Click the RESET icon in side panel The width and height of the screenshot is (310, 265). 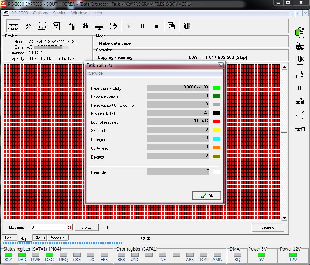click(x=300, y=47)
